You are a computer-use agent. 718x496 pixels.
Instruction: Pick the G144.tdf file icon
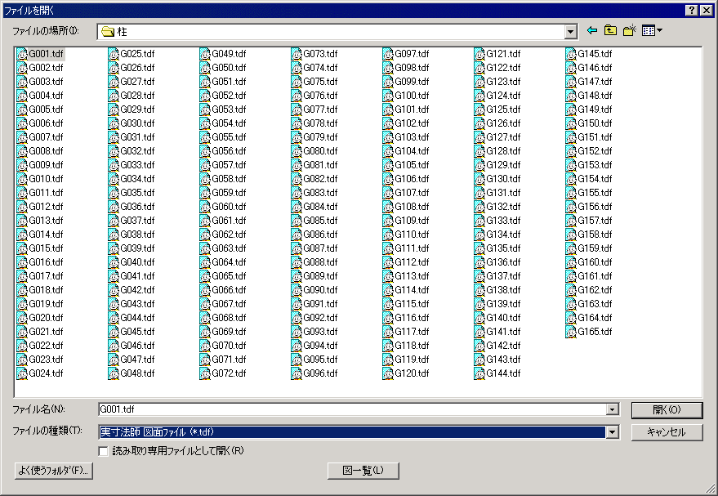(x=479, y=373)
